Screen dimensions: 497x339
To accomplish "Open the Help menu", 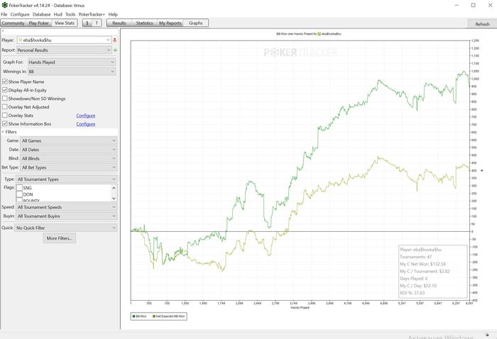I will (x=113, y=14).
